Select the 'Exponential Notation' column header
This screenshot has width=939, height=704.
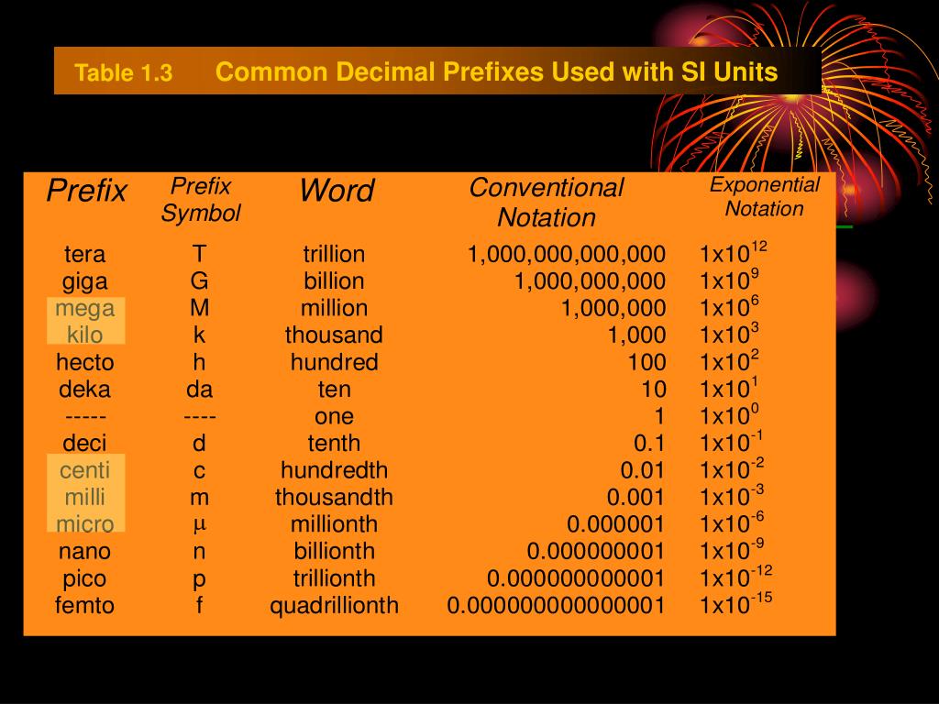764,196
